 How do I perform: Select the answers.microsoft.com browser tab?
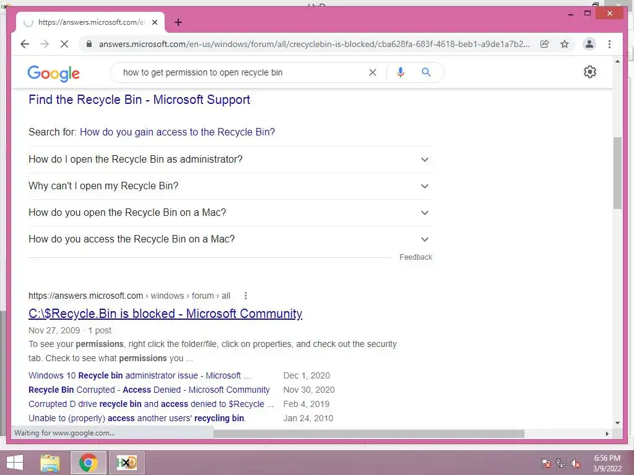coord(90,22)
